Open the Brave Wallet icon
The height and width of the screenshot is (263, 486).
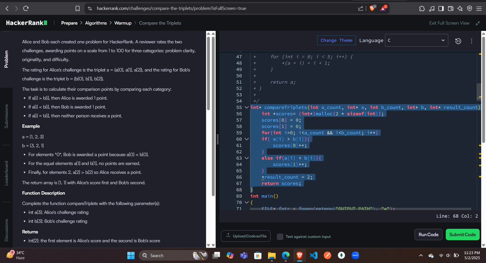point(451,8)
